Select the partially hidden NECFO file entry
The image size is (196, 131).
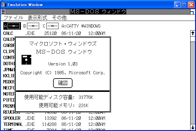coord(9,88)
